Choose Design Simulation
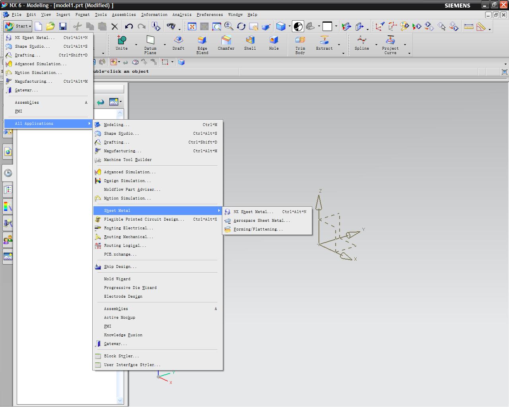Image resolution: width=509 pixels, height=407 pixels. (x=158, y=181)
